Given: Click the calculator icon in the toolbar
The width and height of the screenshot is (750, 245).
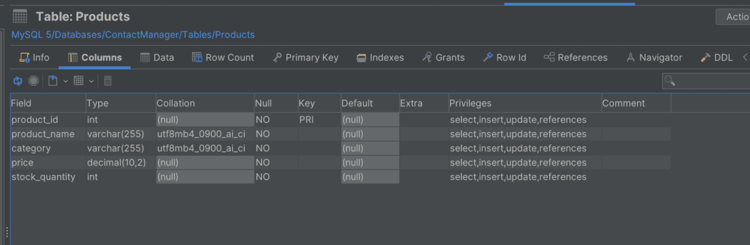Looking at the screenshot, I should (108, 81).
